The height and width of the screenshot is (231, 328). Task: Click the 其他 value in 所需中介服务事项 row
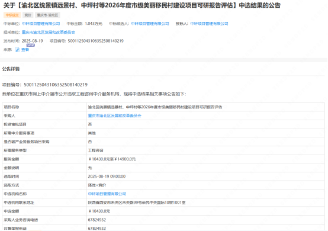point(92,133)
